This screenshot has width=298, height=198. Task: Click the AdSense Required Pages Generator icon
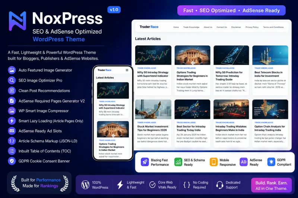point(12,101)
